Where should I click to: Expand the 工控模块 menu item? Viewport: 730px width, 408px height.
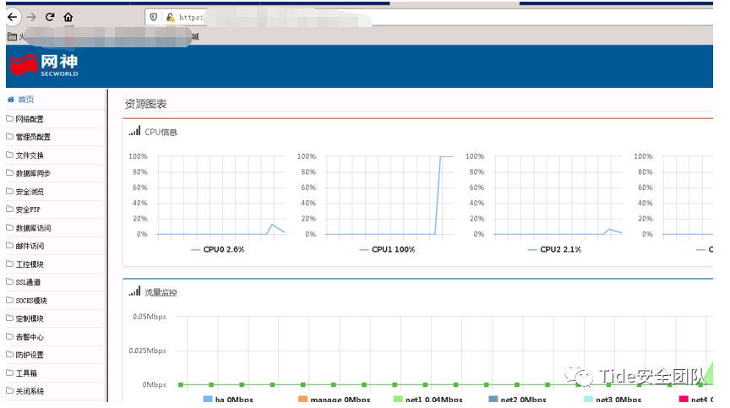30,264
